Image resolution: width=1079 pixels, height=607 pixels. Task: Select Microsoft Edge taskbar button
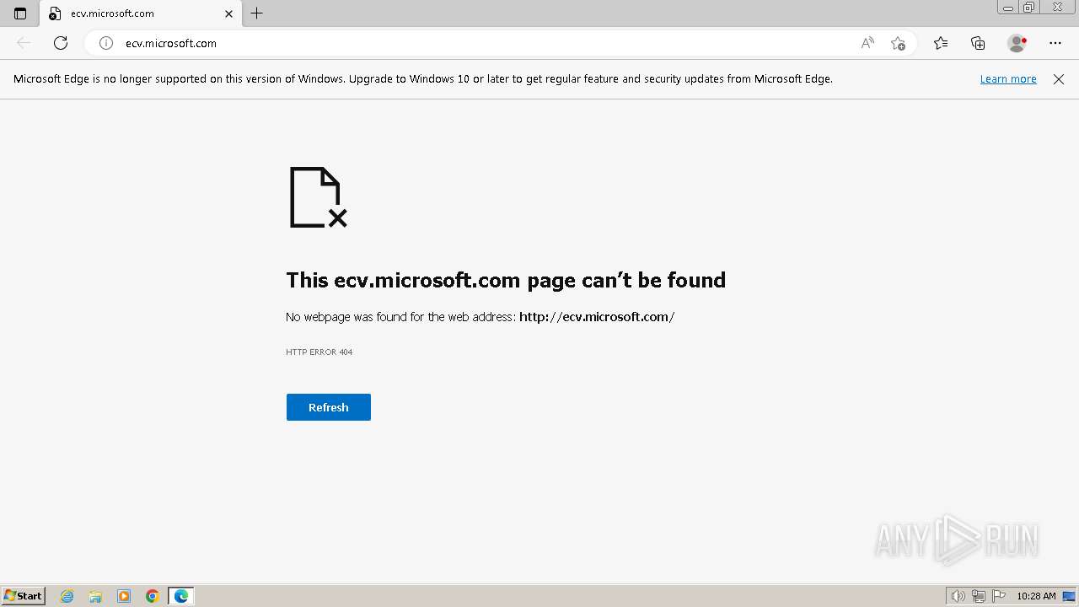(181, 596)
